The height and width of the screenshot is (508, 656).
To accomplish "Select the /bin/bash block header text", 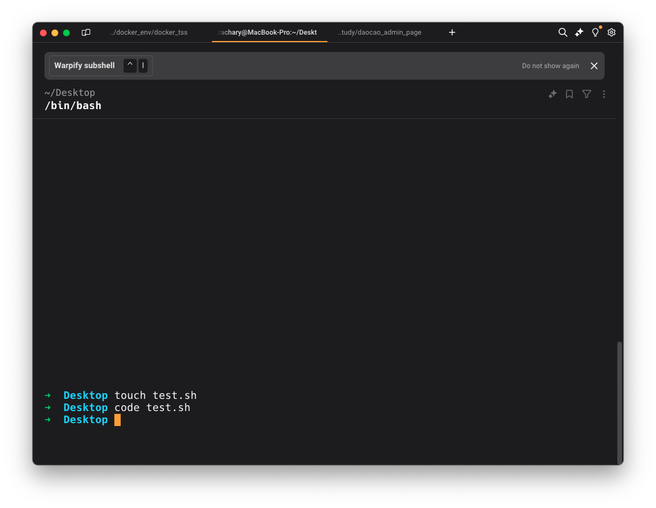I will tap(73, 106).
